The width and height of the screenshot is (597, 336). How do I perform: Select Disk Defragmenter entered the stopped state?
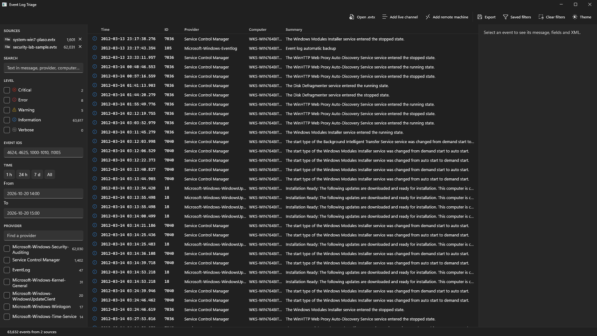[283, 95]
